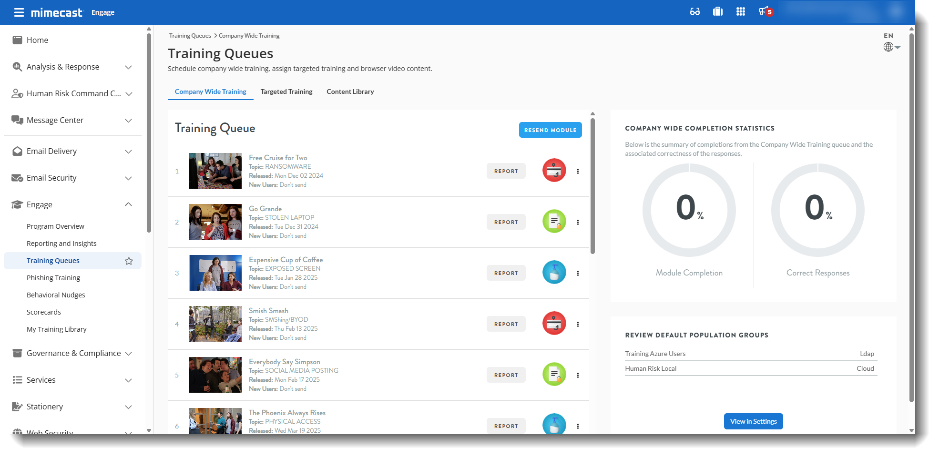Viewport: 939px width, 458px height.
Task: Collapse the Engage sidebar section
Action: click(128, 204)
